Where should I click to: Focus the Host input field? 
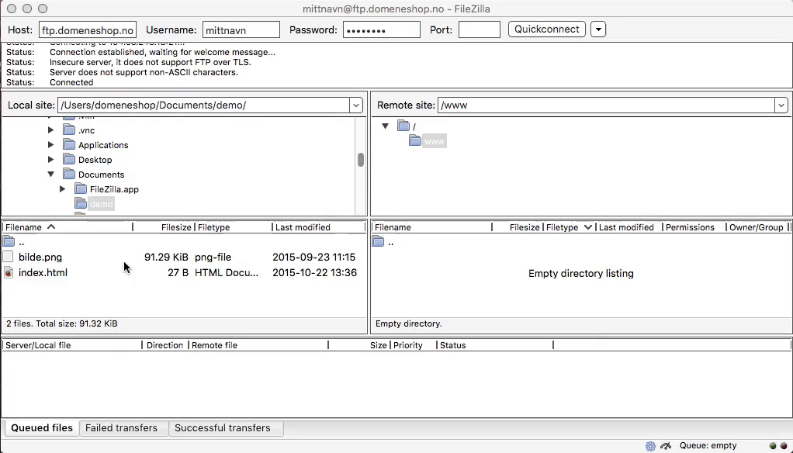point(88,29)
